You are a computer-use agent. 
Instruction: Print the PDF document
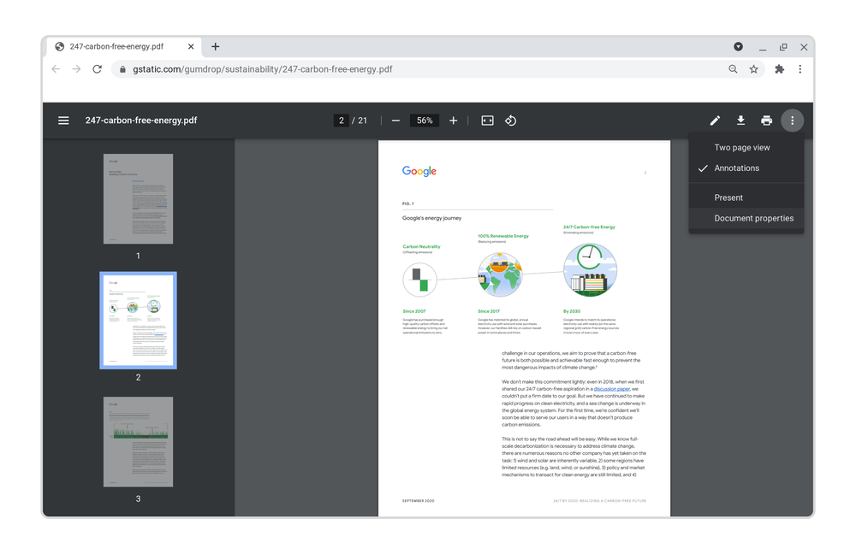pos(766,120)
